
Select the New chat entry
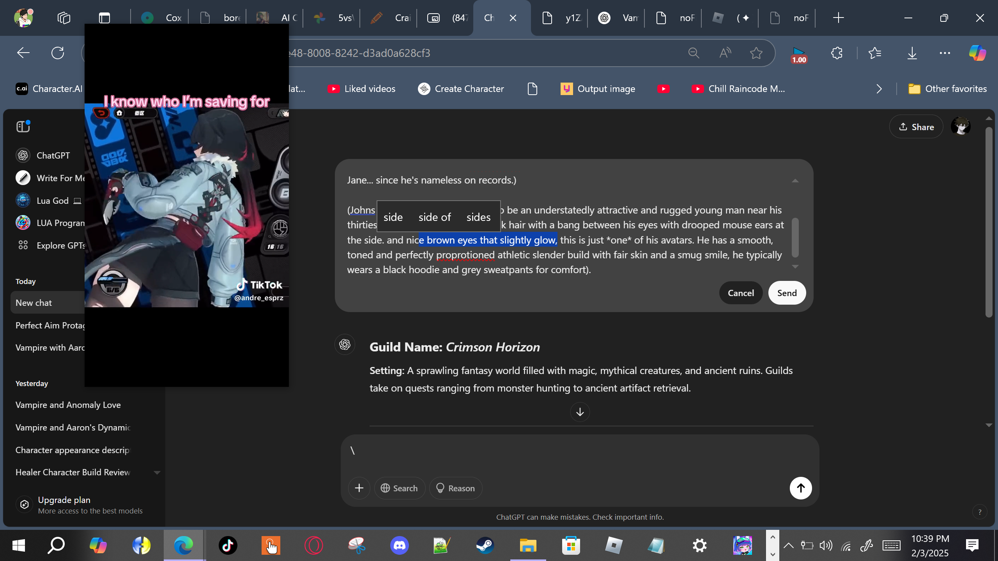coord(48,303)
